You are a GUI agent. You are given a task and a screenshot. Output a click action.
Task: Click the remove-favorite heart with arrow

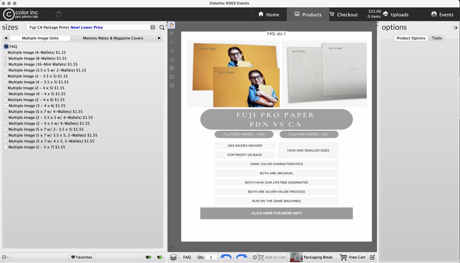(160, 257)
